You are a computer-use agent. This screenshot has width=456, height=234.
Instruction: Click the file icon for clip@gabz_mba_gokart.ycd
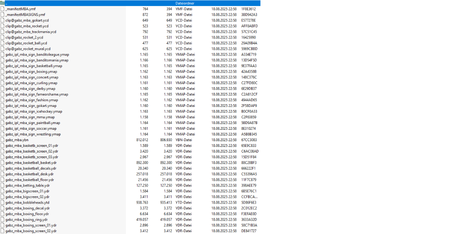3,20
